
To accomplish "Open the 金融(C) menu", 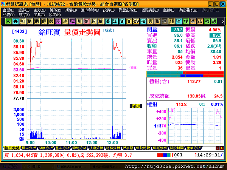I will [x=168, y=10].
